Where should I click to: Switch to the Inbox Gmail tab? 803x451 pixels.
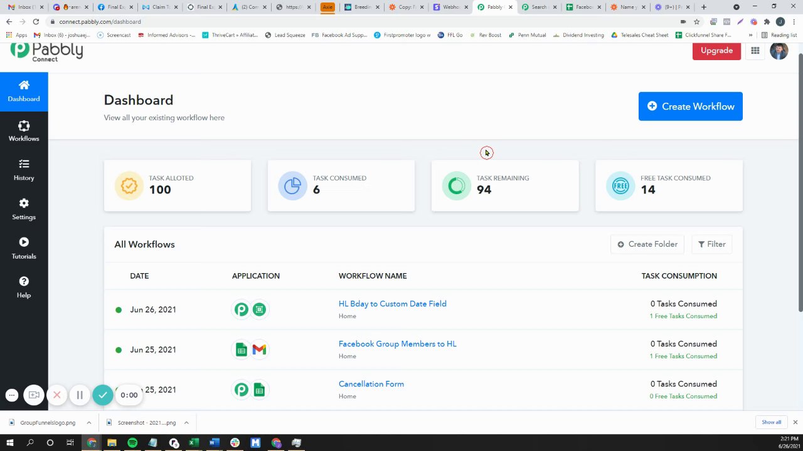pos(25,7)
